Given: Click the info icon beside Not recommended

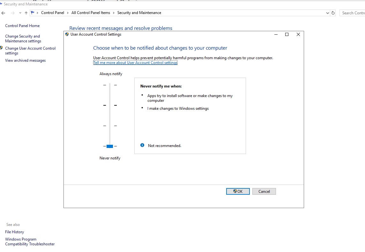Looking at the screenshot, I should (x=142, y=145).
